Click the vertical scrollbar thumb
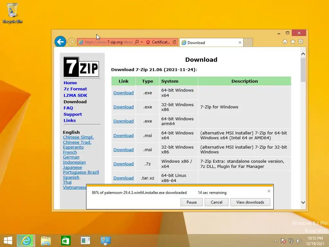Viewport: 329px width, 247px height. coord(303,70)
